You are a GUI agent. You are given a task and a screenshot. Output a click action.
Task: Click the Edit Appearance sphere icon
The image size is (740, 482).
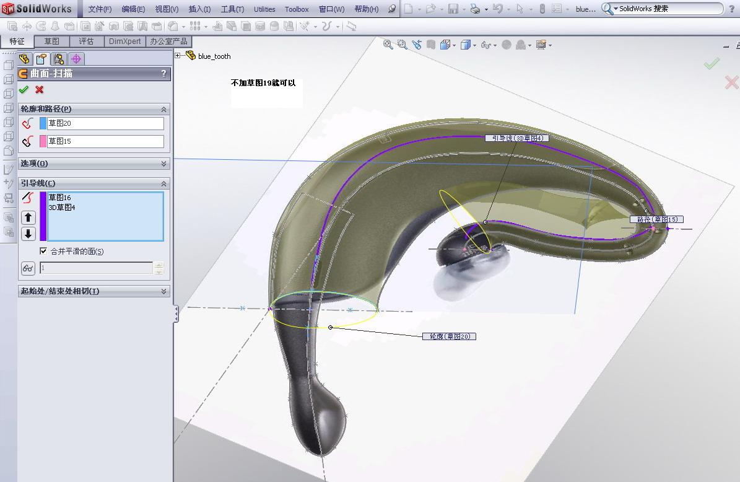507,45
